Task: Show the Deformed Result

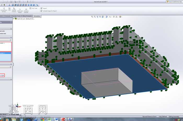Action: (20, 11)
